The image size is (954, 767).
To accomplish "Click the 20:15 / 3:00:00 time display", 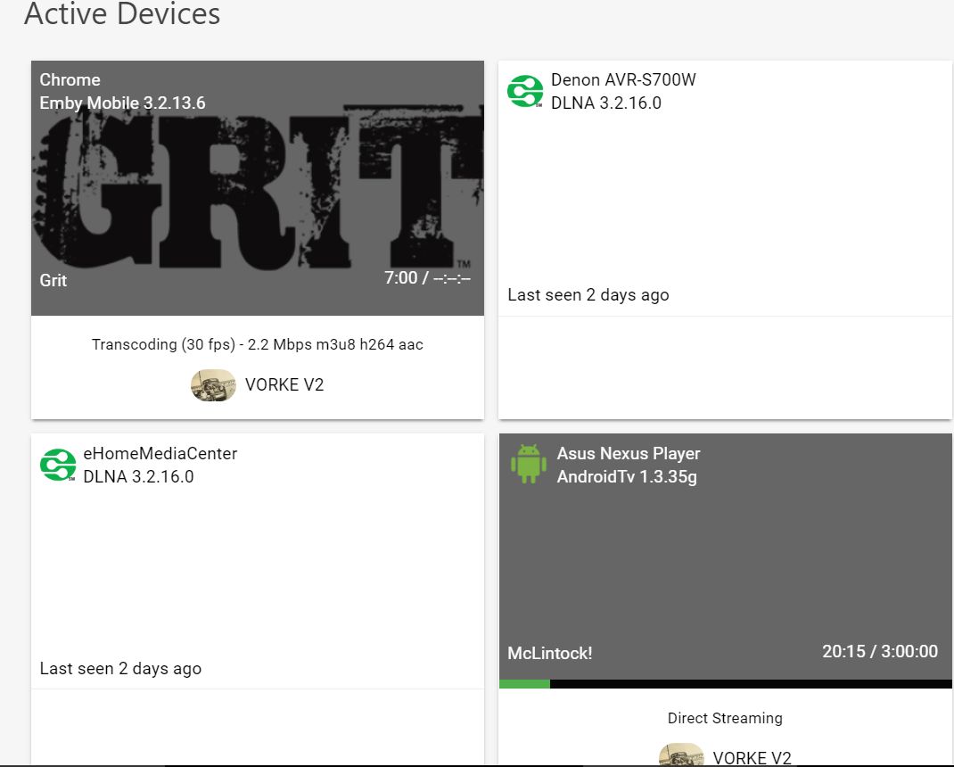I will 880,651.
